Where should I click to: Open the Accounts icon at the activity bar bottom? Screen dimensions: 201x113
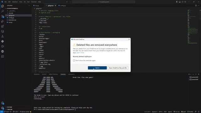[x=3, y=103]
